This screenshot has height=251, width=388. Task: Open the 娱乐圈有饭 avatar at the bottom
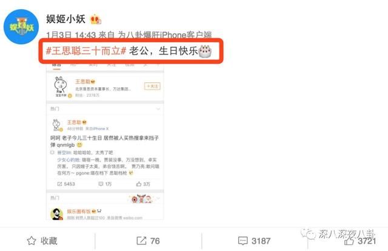click(x=56, y=214)
